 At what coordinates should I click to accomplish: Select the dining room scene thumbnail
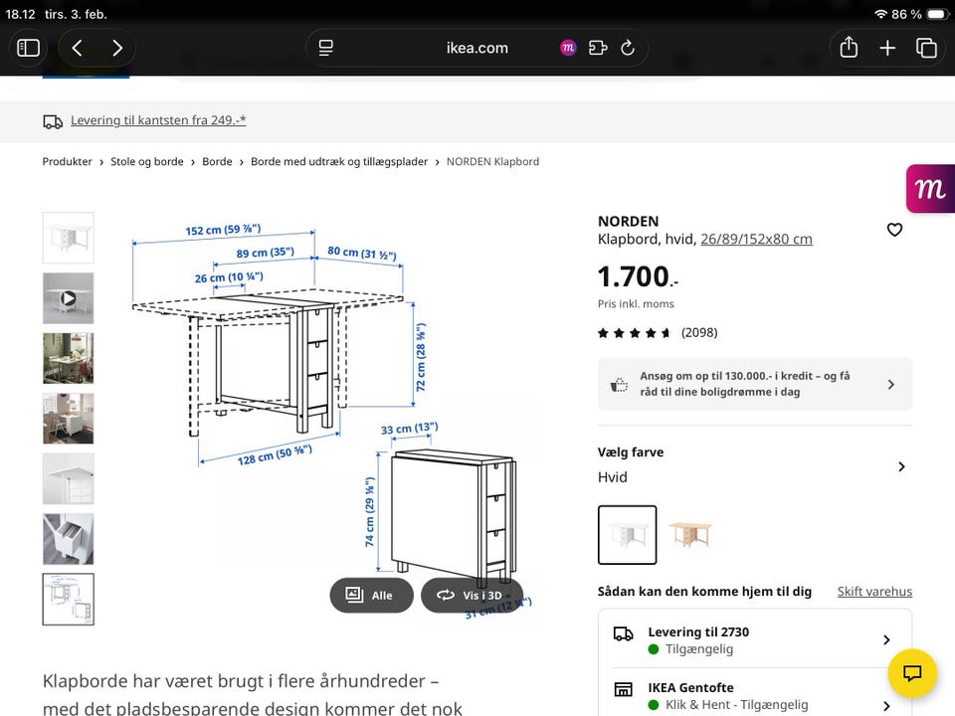coord(69,358)
